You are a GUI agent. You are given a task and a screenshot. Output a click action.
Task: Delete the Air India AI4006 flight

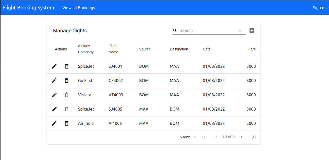[x=67, y=123]
